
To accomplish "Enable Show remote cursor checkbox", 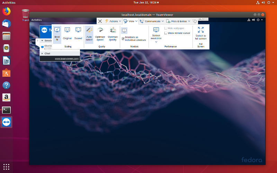I will click(166, 33).
